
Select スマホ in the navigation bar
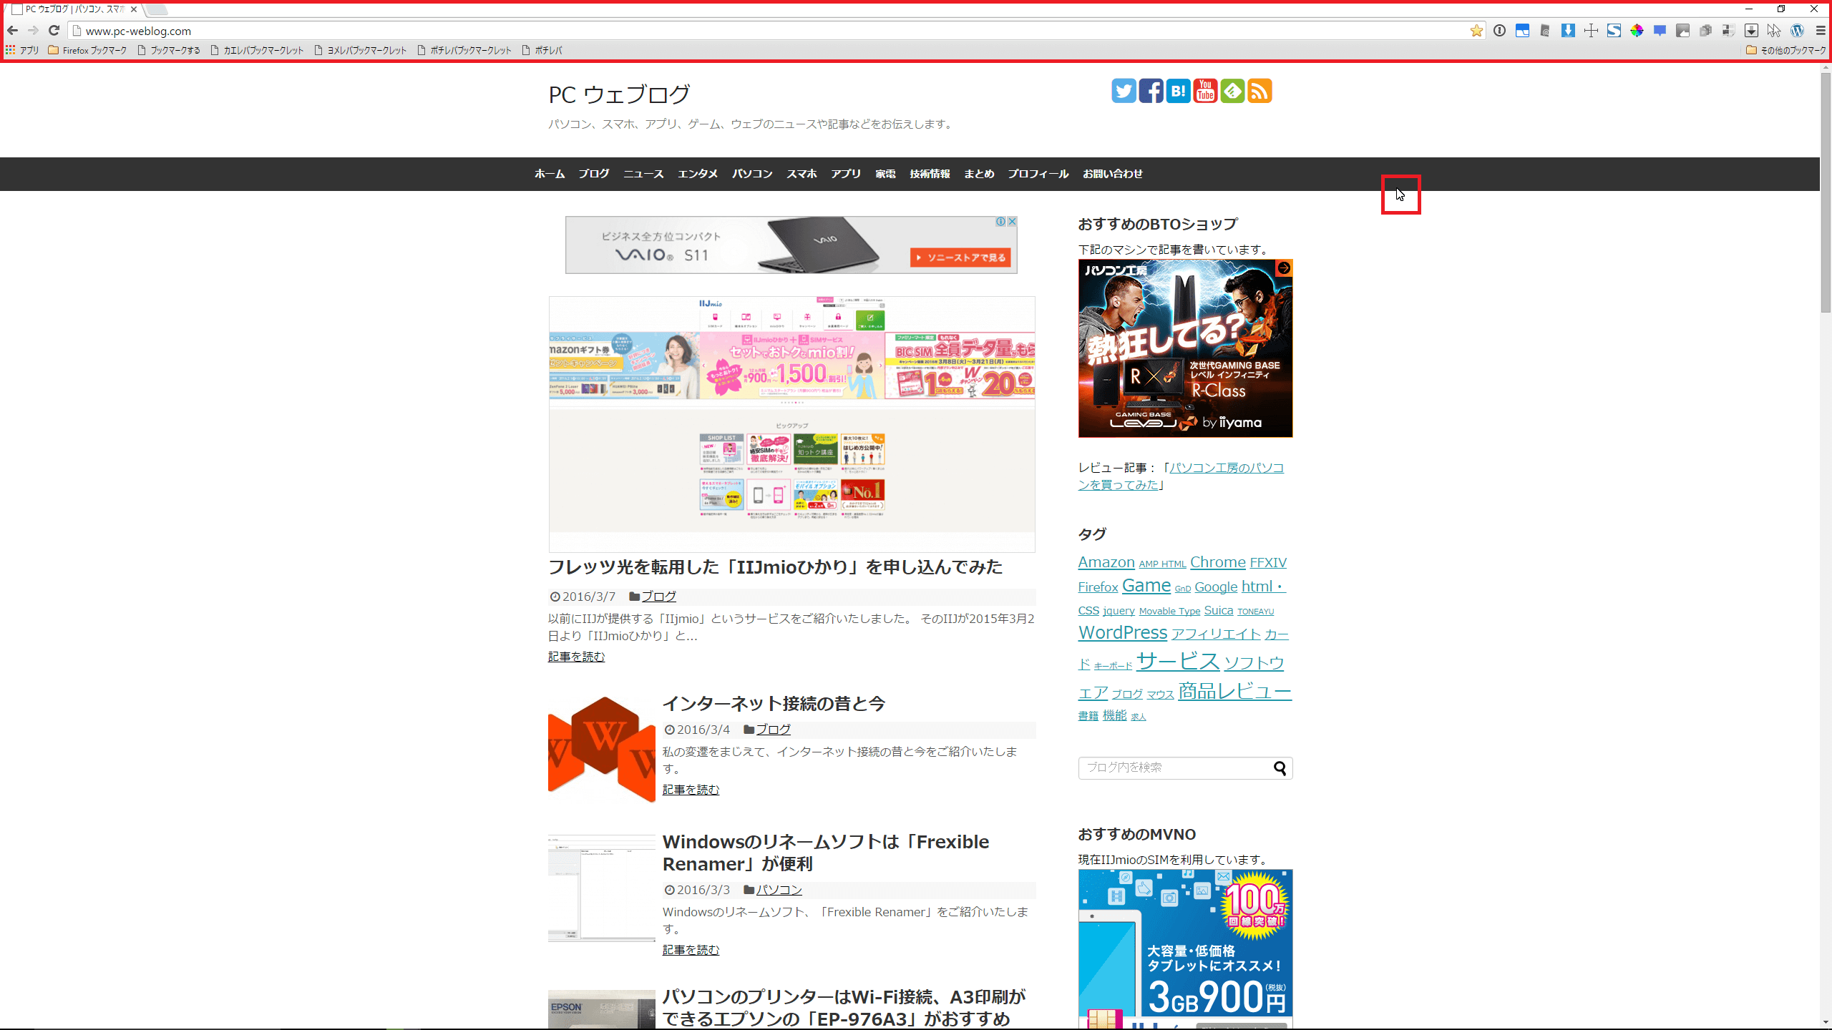point(801,174)
